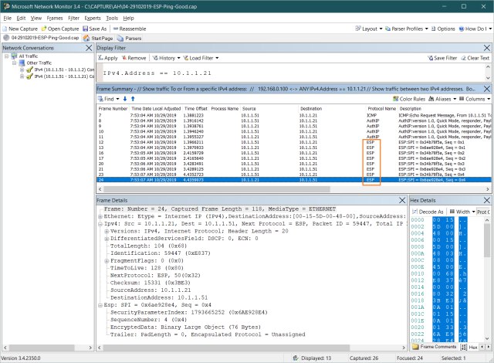The width and height of the screenshot is (494, 363).
Task: Close the Frame Summary pane
Action: (x=487, y=89)
